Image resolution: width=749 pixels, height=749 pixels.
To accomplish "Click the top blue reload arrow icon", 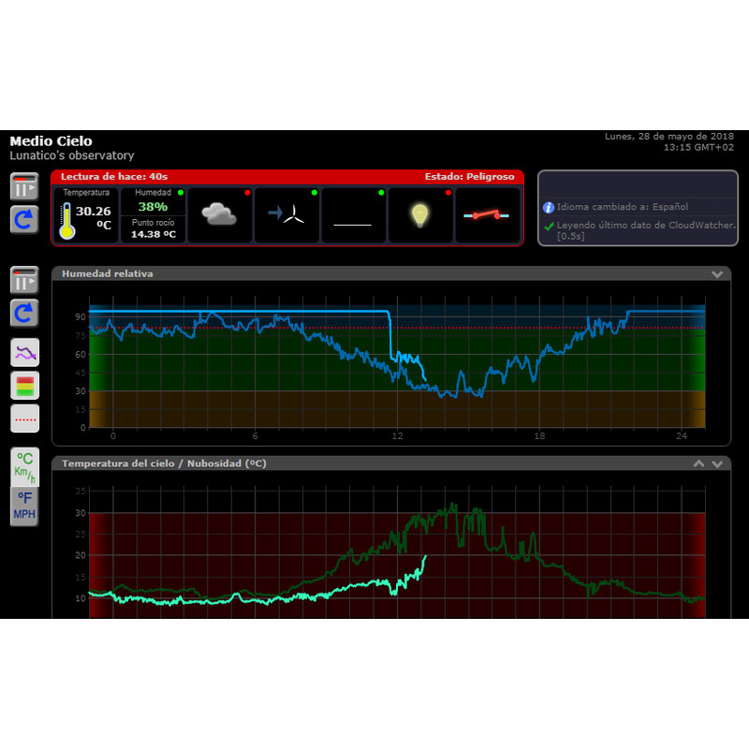I will coord(24,219).
